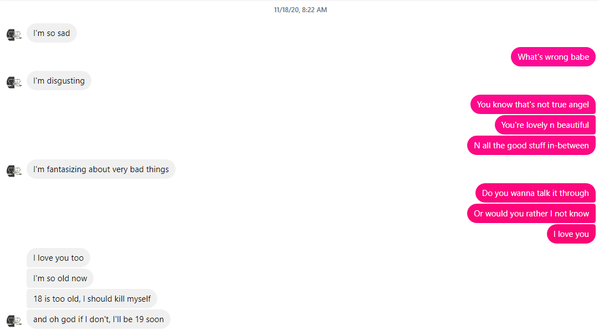The width and height of the screenshot is (599, 331).
Task: Click the 11/18/20, 8:22 AM timestamp
Action: (x=300, y=10)
